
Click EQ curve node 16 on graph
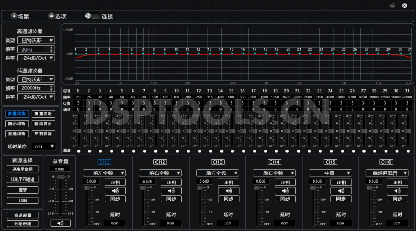click(243, 54)
